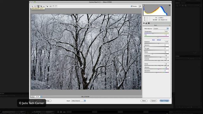Toggle shadow clipping warning on histogram
This screenshot has width=203, height=114.
(x=143, y=5)
